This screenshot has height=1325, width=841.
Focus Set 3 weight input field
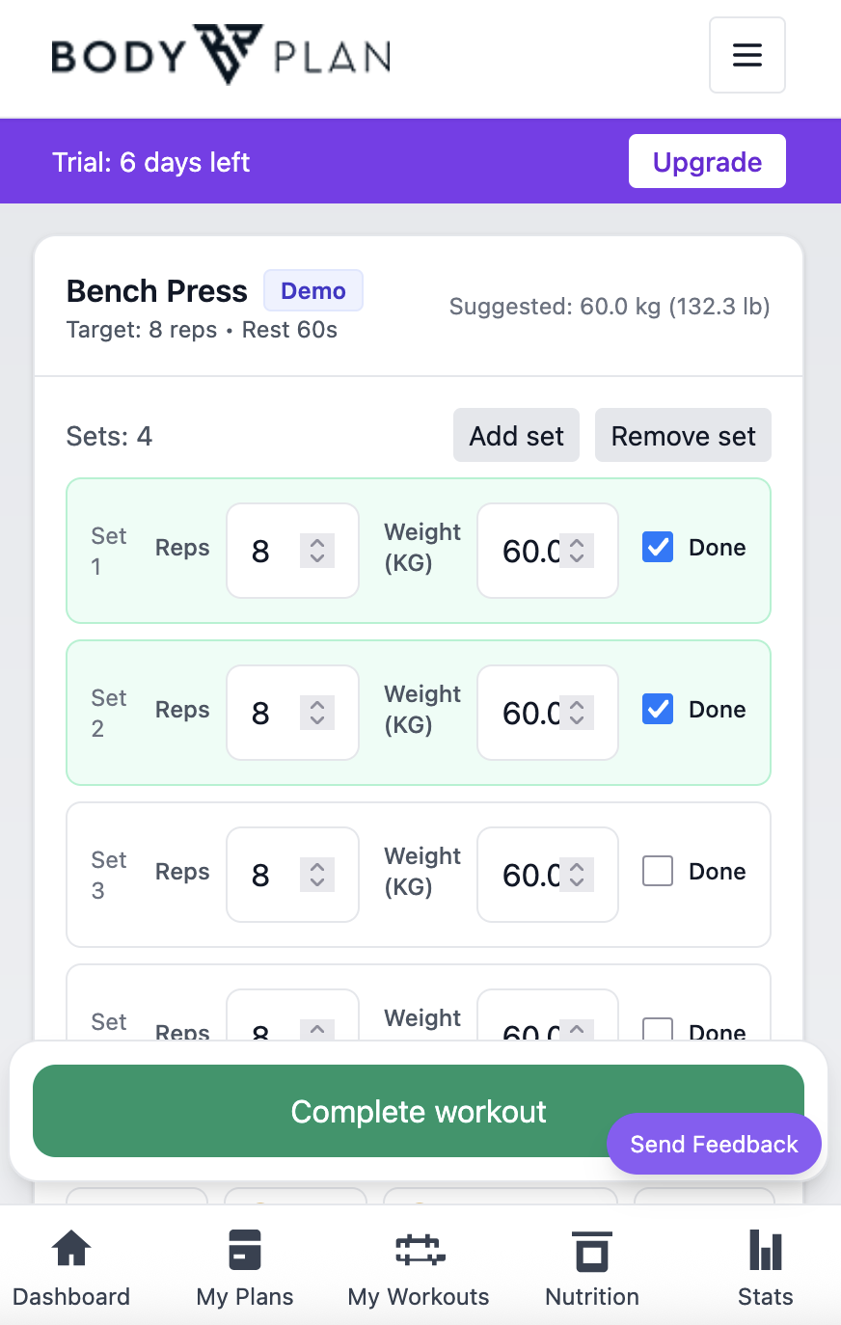coord(529,875)
